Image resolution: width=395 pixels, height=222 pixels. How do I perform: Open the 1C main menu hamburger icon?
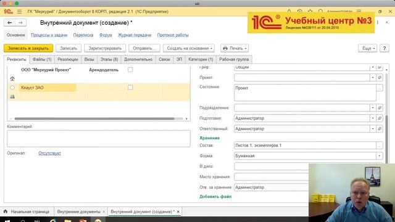[19, 12]
